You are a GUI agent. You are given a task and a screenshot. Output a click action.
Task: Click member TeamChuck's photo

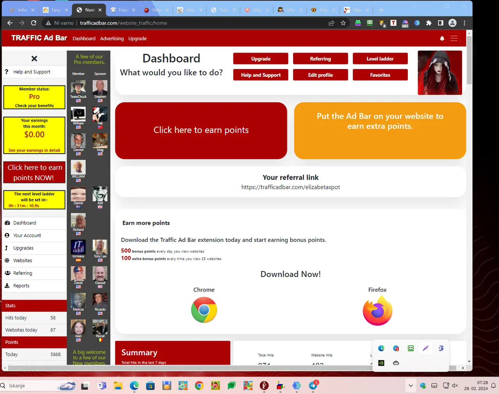click(78, 87)
